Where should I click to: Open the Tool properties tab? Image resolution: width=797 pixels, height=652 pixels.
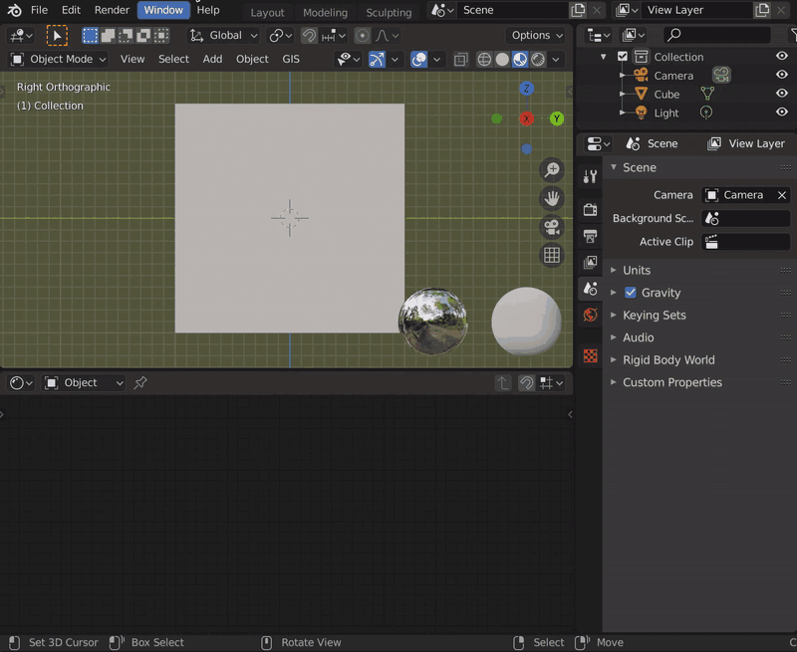[590, 177]
